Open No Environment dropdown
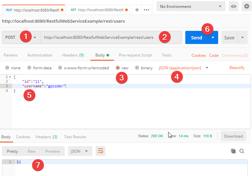The width and height of the screenshot is (252, 176). (191, 7)
